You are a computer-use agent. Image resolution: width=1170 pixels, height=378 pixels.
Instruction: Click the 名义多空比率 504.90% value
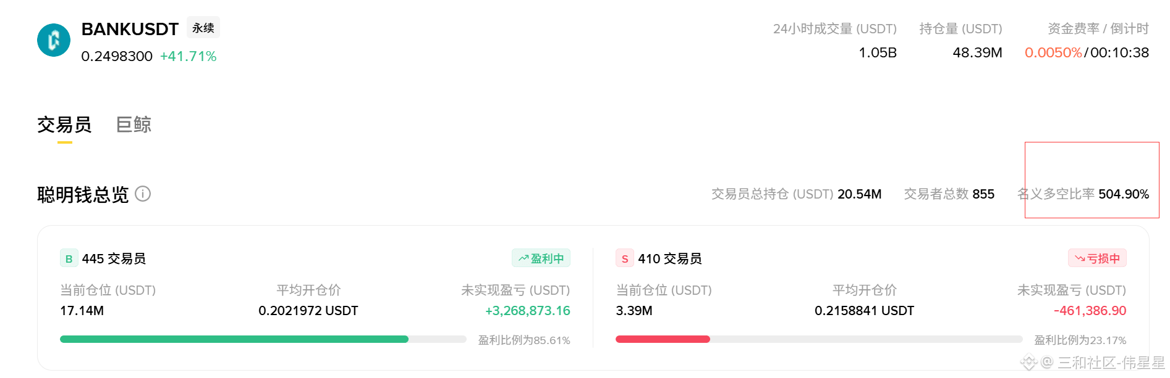point(1124,194)
